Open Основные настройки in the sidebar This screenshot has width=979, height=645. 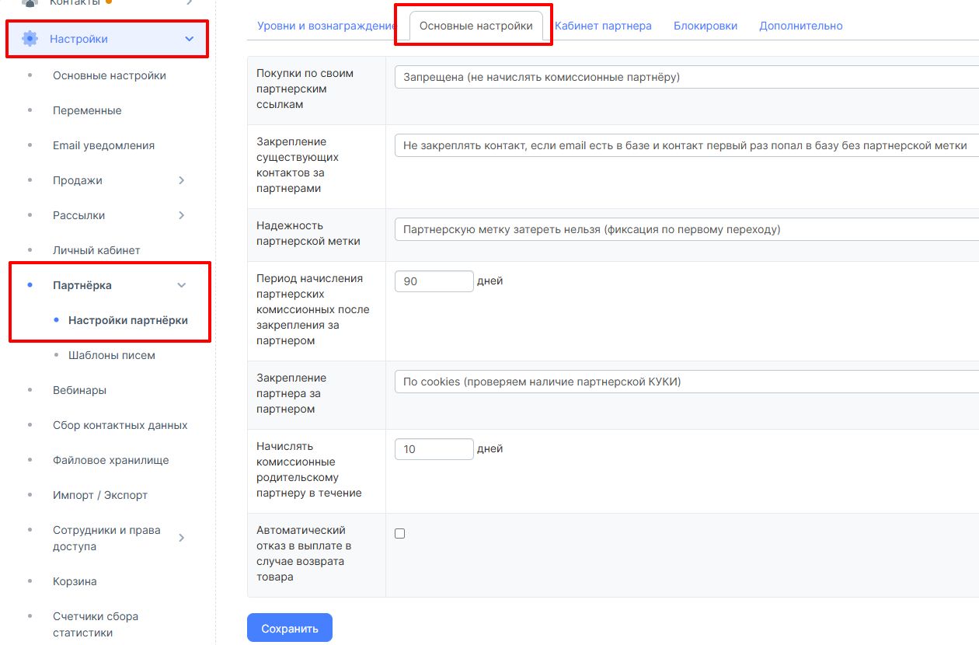click(110, 75)
